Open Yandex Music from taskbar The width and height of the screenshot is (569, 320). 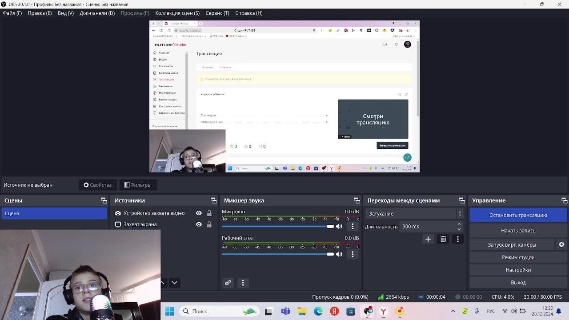point(400,312)
